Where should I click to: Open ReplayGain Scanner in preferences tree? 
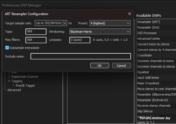25,77
